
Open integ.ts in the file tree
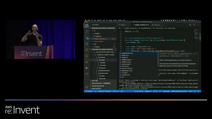point(103,47)
